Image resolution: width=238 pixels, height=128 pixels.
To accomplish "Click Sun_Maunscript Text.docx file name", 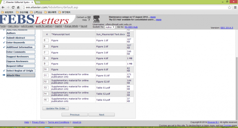I will (x=110, y=34).
